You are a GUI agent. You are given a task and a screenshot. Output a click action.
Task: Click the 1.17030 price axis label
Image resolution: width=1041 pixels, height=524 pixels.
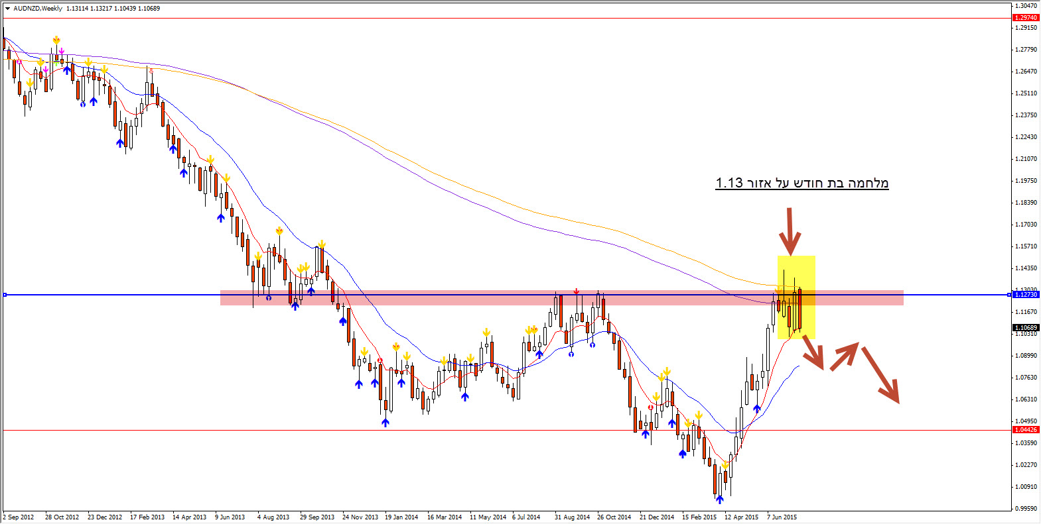click(x=1026, y=224)
